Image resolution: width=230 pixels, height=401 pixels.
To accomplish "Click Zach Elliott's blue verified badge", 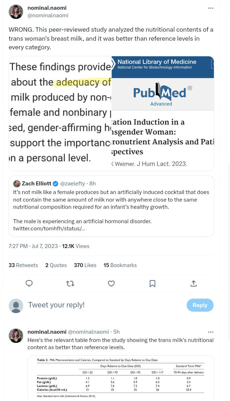I will point(56,184).
